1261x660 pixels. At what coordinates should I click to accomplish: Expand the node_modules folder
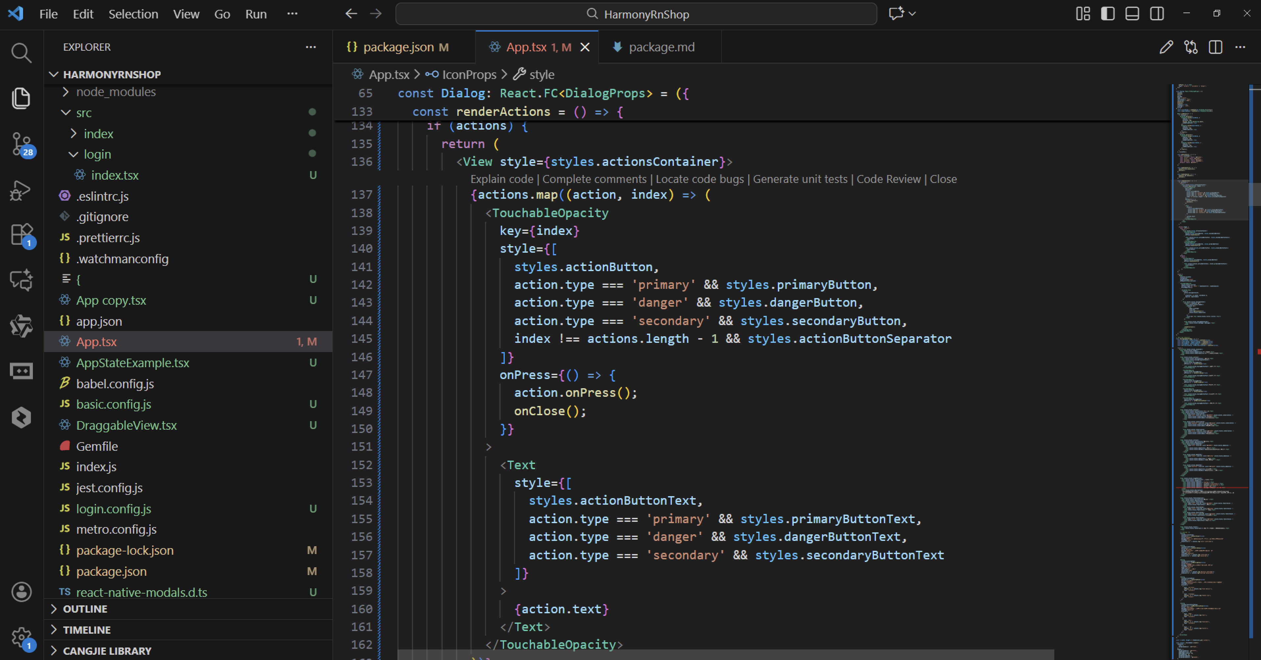[x=116, y=92]
